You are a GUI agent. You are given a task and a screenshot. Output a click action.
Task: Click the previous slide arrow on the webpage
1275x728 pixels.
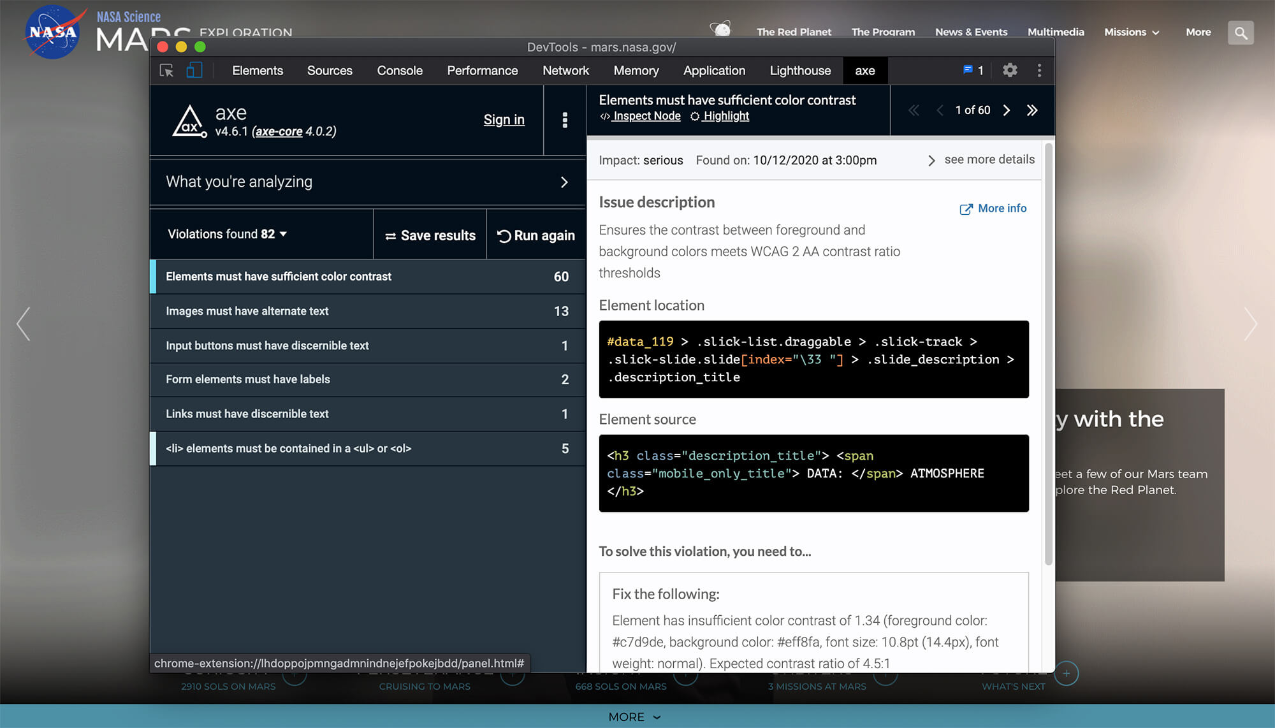tap(24, 324)
